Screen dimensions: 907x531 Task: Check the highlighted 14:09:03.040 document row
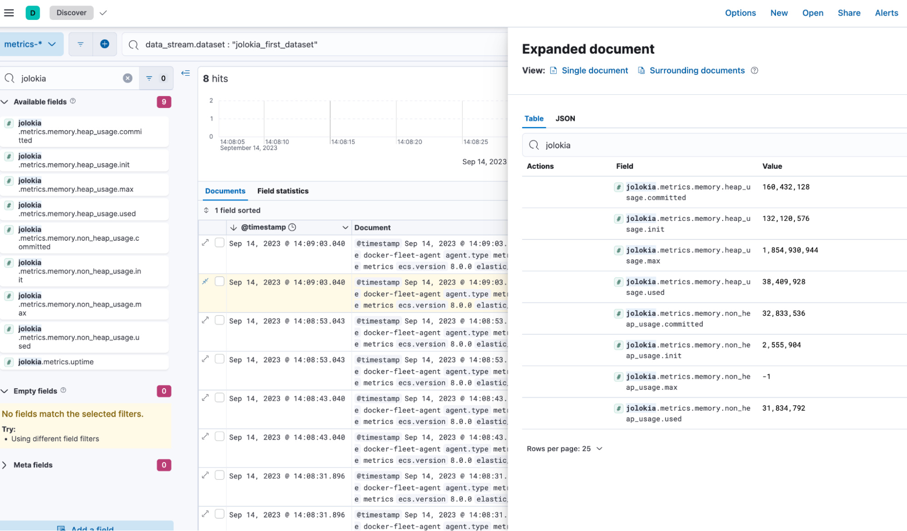point(220,282)
